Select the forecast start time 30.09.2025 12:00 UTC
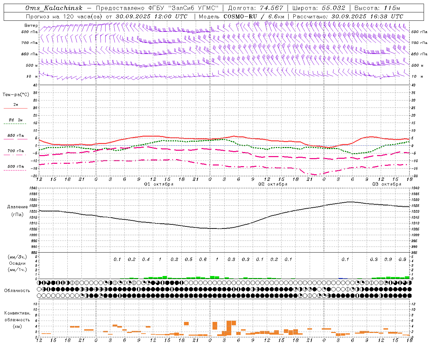 point(151,16)
